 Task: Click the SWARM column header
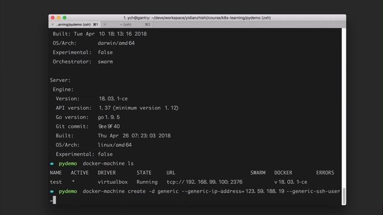[258, 173]
